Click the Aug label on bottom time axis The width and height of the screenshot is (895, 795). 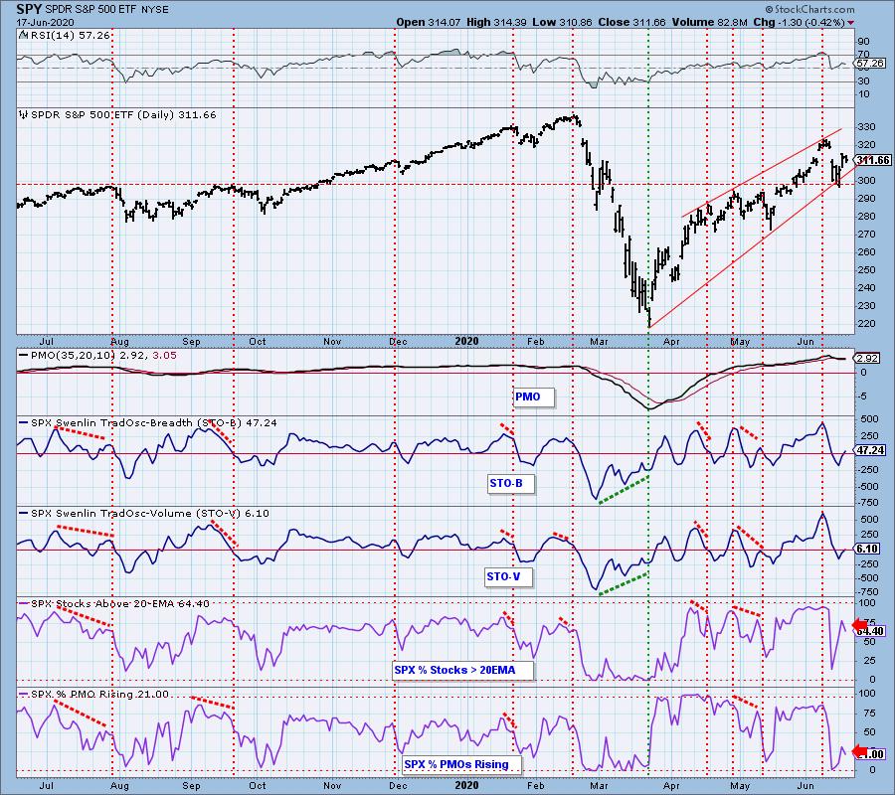119,786
